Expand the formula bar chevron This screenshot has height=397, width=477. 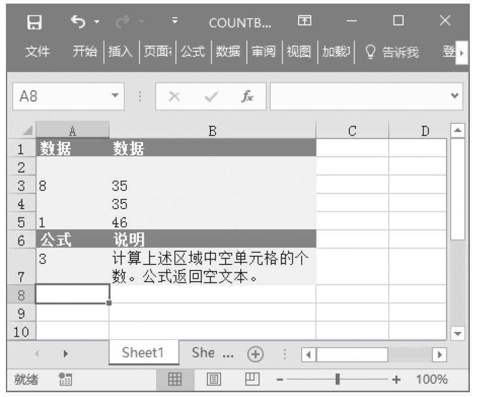(x=456, y=95)
